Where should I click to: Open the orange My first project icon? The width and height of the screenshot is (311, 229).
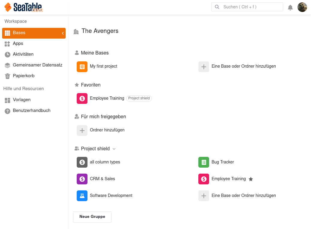82,66
